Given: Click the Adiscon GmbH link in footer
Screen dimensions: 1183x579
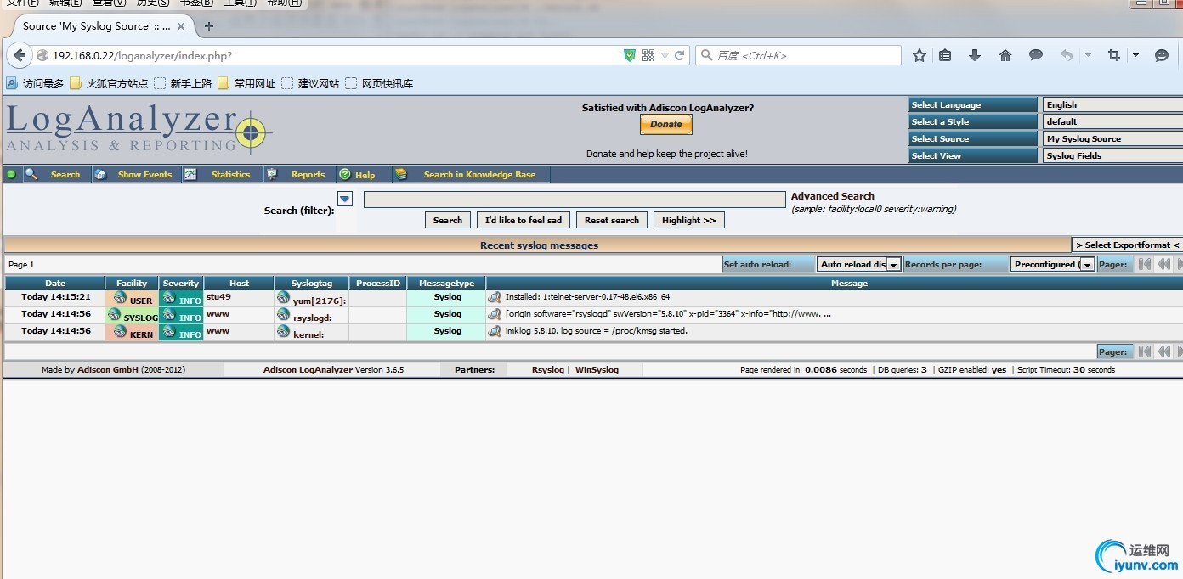Looking at the screenshot, I should [107, 370].
